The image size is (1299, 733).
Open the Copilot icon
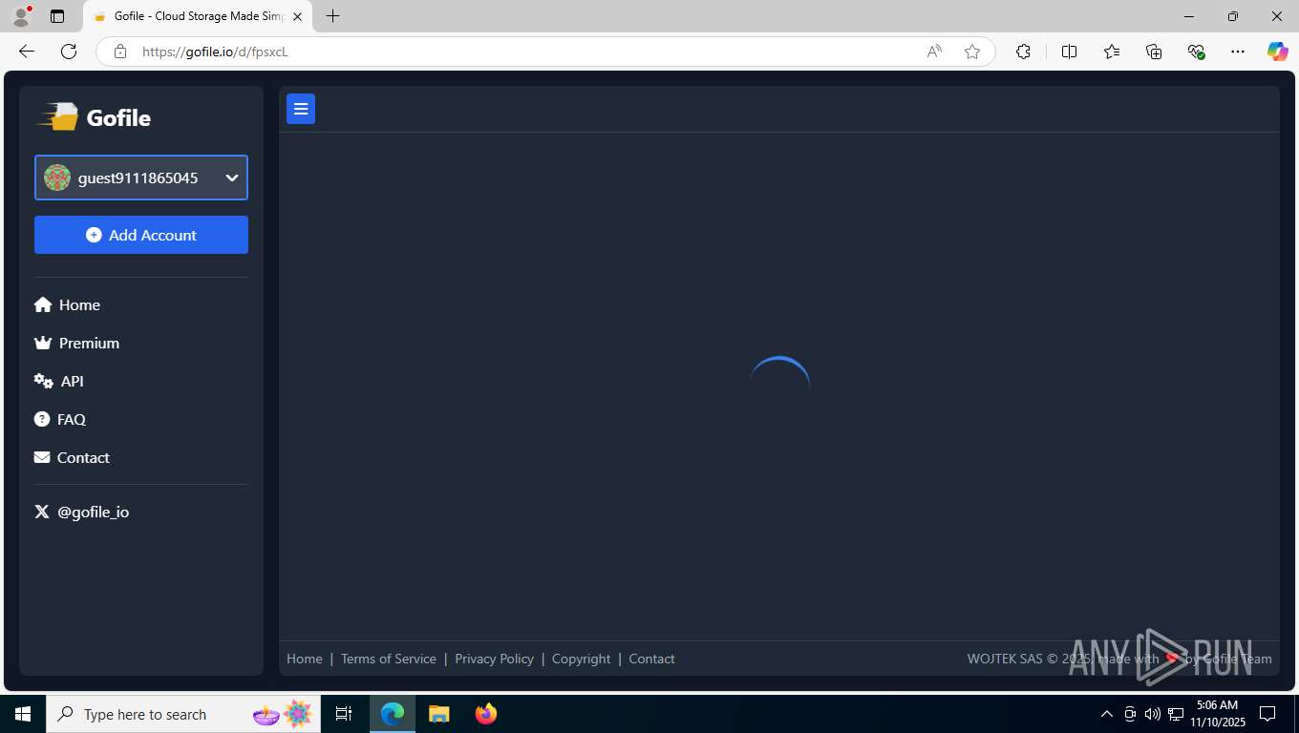coord(1277,52)
